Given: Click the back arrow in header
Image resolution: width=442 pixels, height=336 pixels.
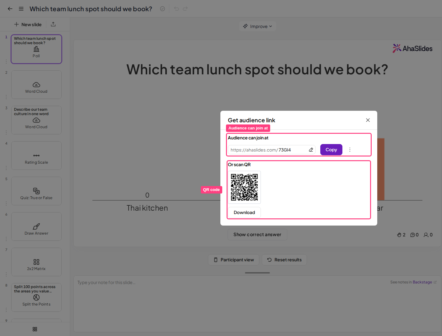Looking at the screenshot, I should click(x=10, y=9).
